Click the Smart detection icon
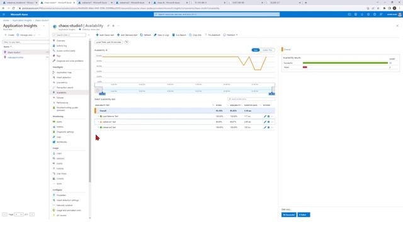Screen dimensions: 403x227 coord(54,78)
